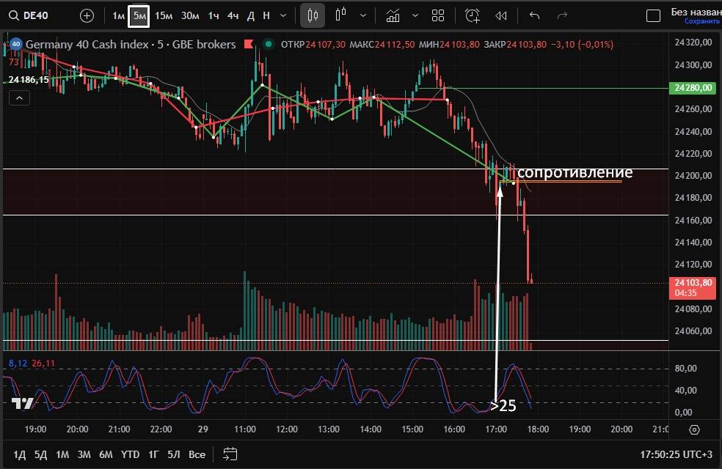
Task: Expand the timeframe list chevron after Н
Action: pos(283,15)
